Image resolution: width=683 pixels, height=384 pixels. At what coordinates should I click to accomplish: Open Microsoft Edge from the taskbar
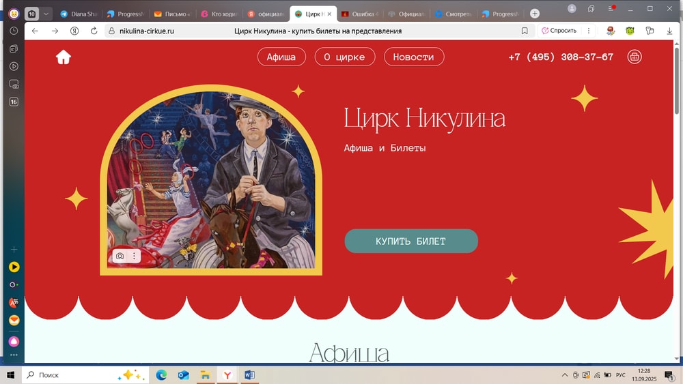click(161, 375)
